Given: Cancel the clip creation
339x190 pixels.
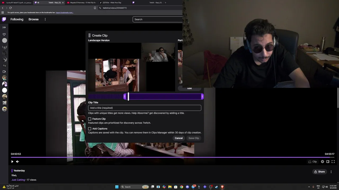Looking at the screenshot, I should [179, 138].
